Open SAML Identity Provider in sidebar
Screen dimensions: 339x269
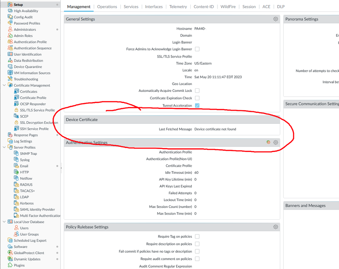[x=37, y=209]
